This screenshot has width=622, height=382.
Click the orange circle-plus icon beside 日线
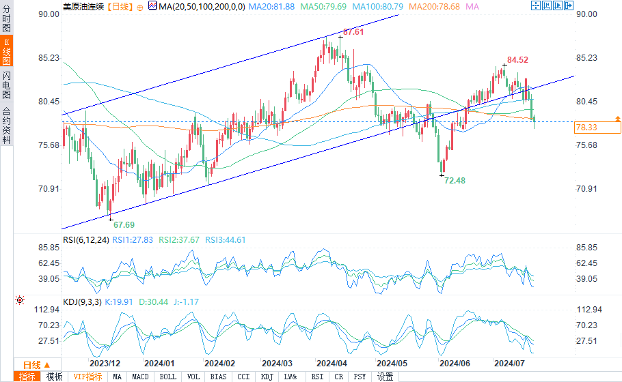[139, 7]
